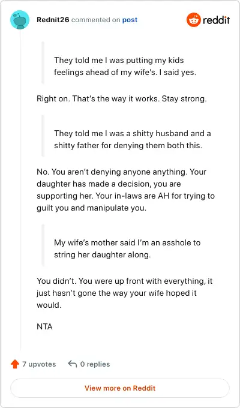
Task: Open the "0 replies" label
Action: [x=95, y=364]
